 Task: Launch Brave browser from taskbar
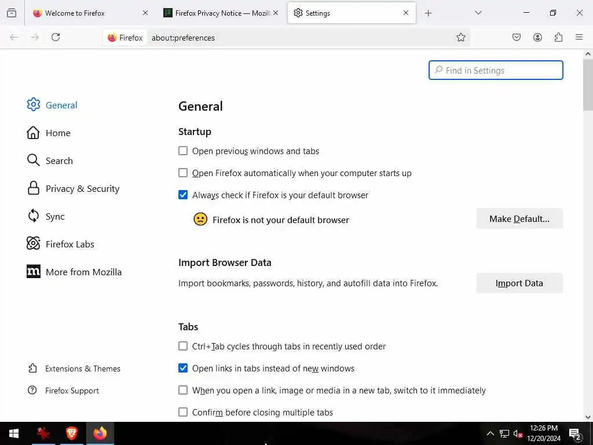72,433
